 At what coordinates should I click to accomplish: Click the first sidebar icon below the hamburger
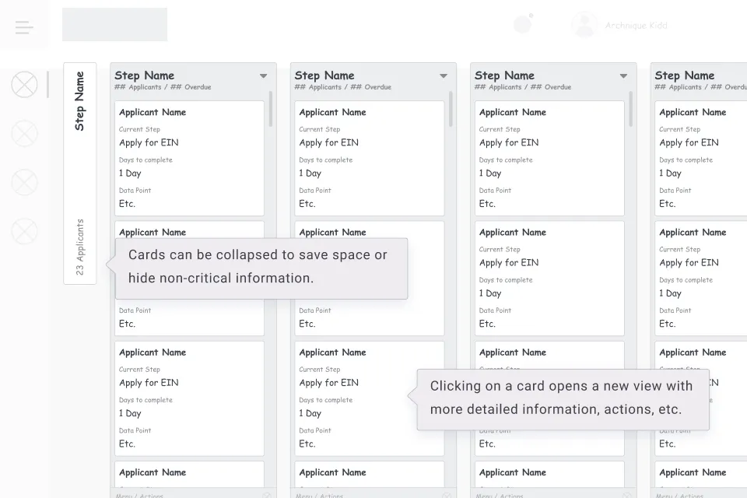(24, 84)
